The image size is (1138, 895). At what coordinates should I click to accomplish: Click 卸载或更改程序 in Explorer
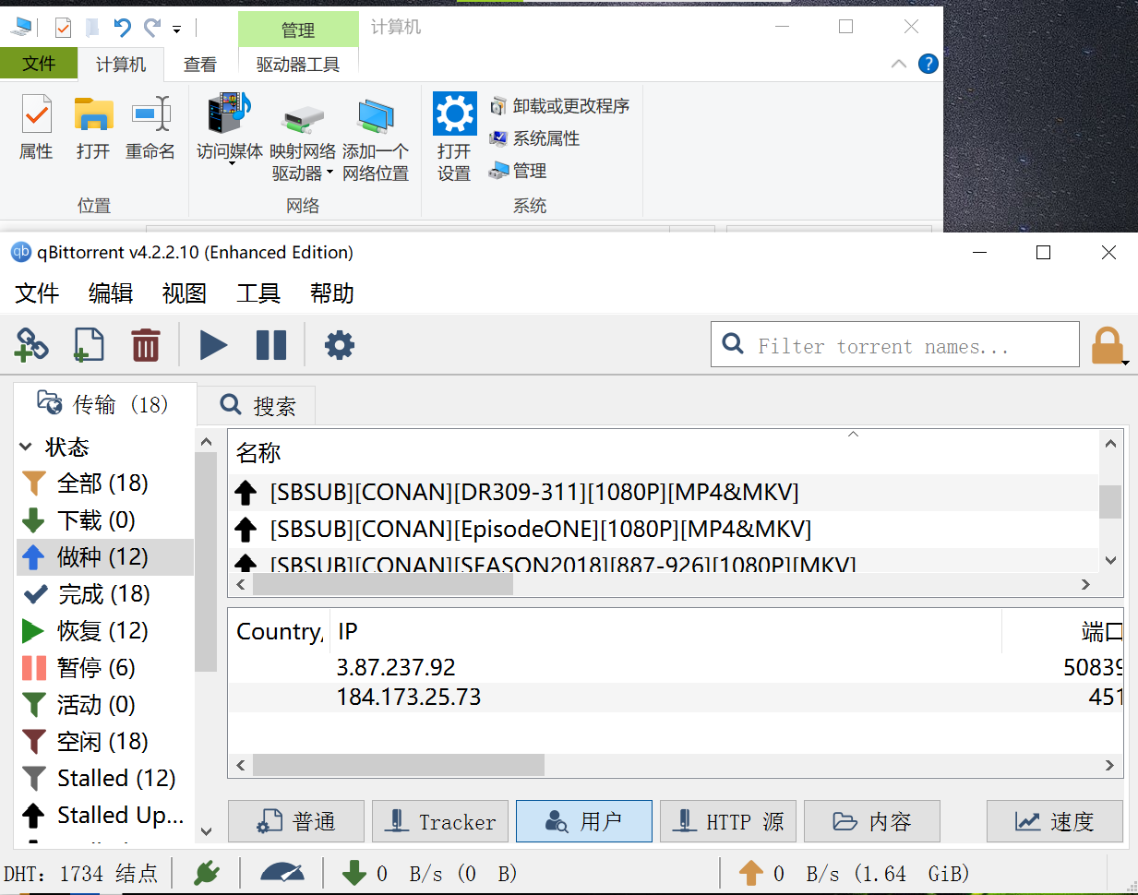click(559, 106)
